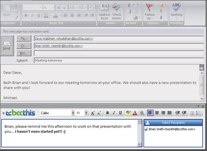Expand the Clipboard group dialog launcher
Viewport: 207px width, 151px height.
point(19,23)
